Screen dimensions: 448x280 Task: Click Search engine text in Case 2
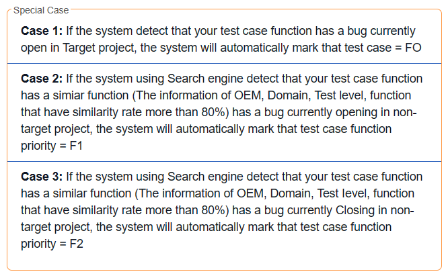(x=205, y=79)
